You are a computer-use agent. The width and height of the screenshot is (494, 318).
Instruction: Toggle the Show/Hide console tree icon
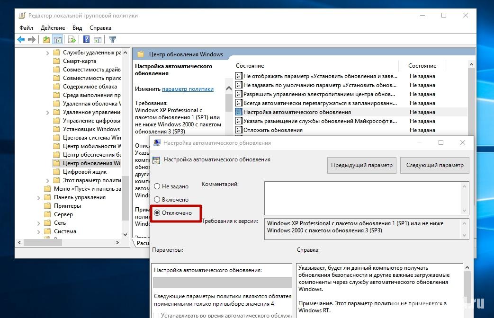coord(57,40)
